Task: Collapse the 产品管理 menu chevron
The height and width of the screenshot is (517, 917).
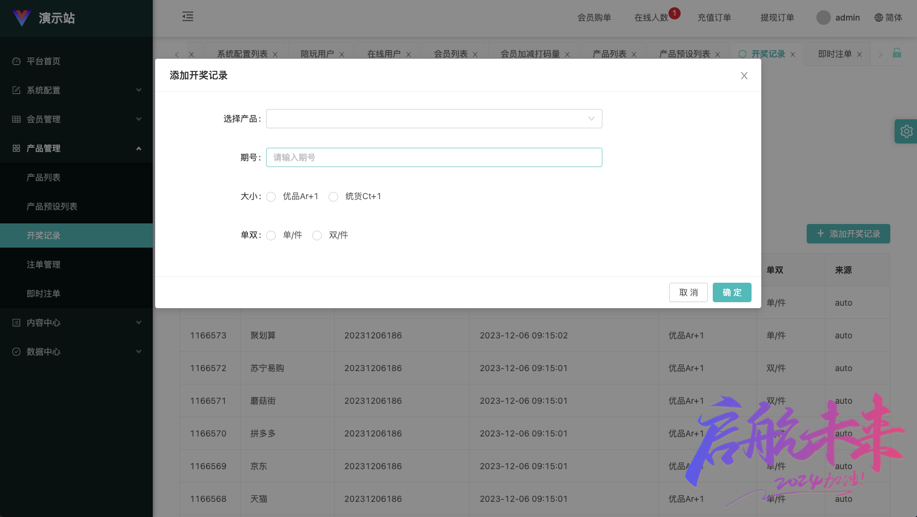Action: pos(139,148)
